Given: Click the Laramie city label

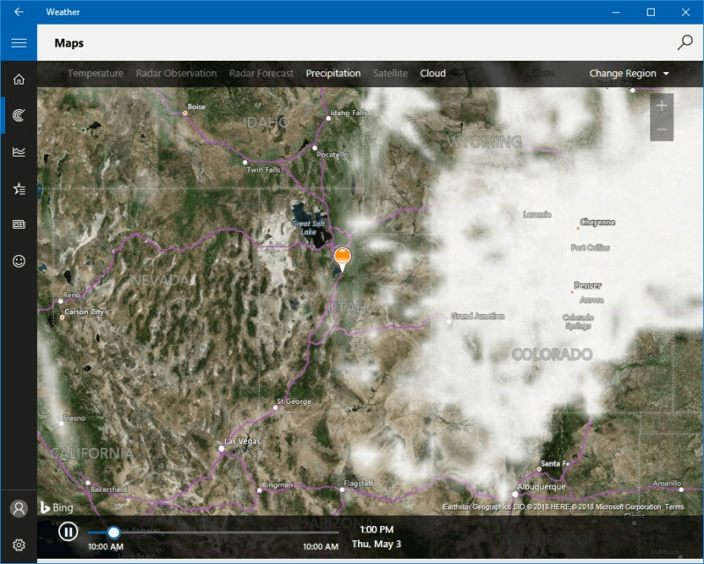Looking at the screenshot, I should [537, 215].
